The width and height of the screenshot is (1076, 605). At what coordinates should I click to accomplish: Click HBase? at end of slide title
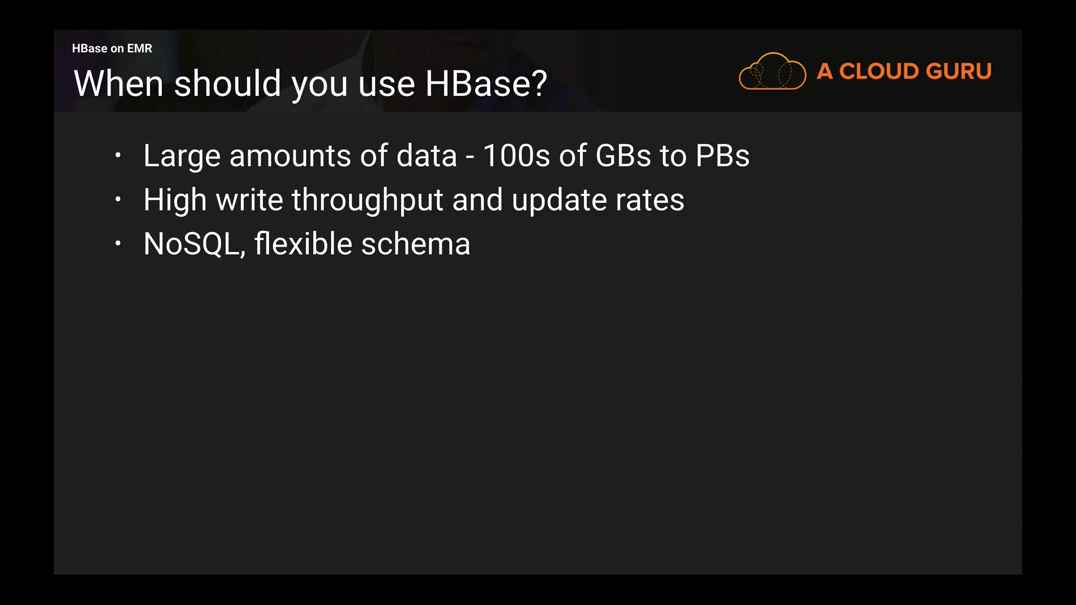pos(486,83)
